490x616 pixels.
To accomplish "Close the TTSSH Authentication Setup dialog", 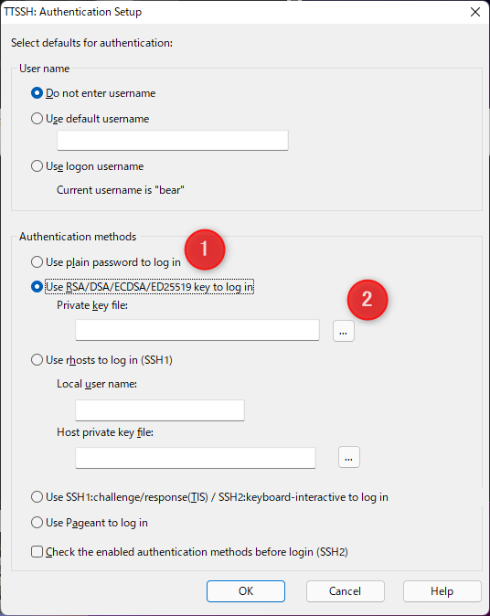I will (475, 12).
